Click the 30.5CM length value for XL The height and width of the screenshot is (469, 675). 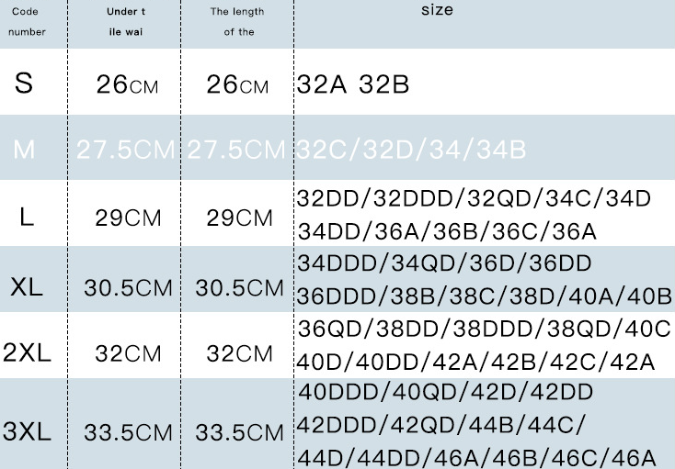pyautogui.click(x=239, y=288)
